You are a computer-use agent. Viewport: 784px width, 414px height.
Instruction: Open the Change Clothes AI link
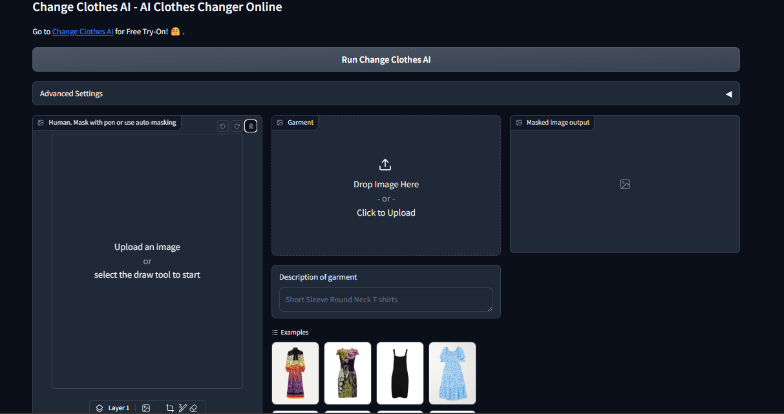82,31
